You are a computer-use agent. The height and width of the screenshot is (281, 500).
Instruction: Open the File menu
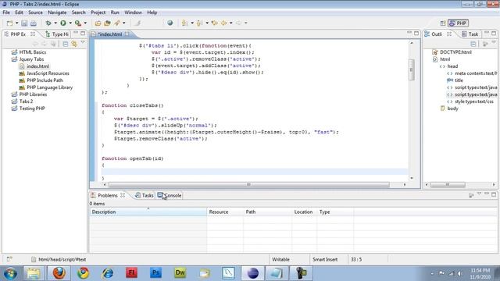click(x=6, y=12)
